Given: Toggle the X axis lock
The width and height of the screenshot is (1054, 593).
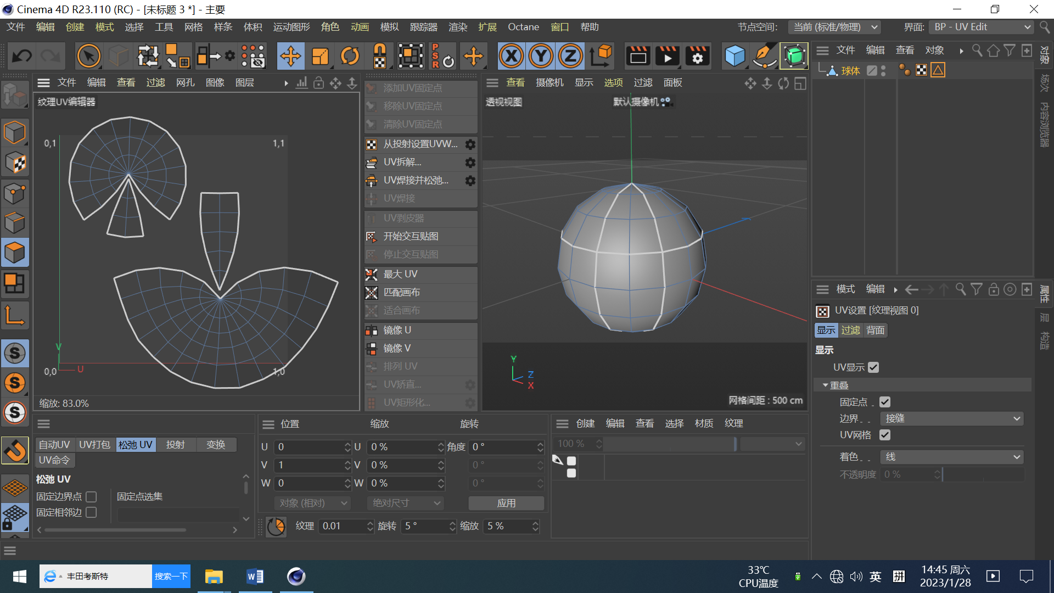Looking at the screenshot, I should pyautogui.click(x=511, y=56).
